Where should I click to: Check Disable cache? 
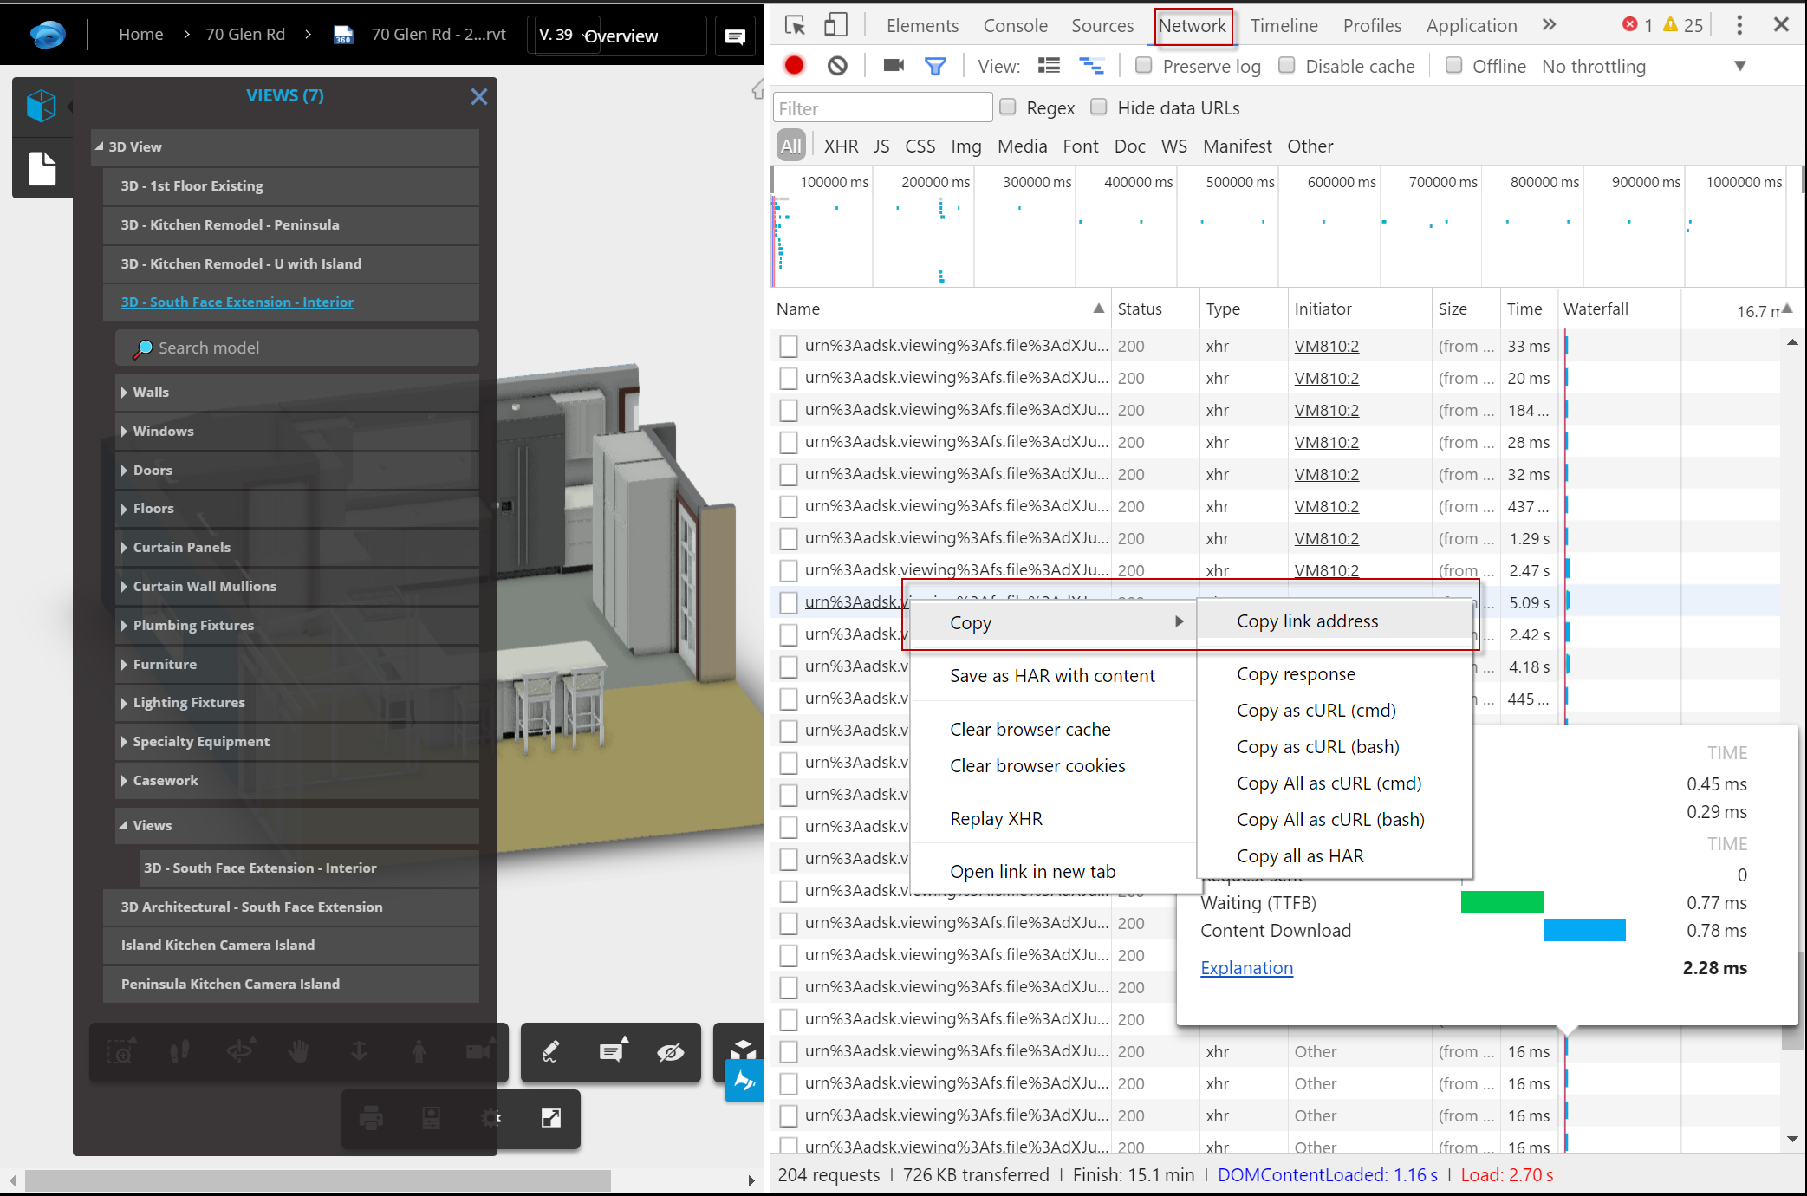(1287, 65)
